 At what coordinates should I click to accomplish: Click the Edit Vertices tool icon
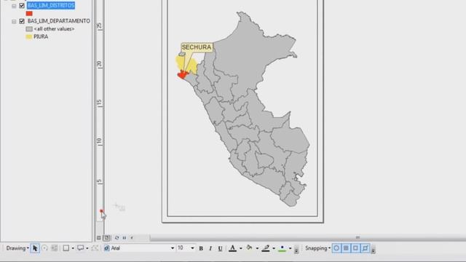(x=95, y=248)
